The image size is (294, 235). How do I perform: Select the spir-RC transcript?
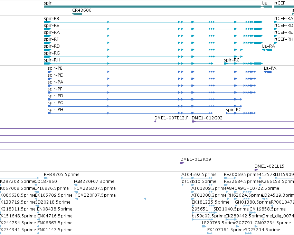click(x=243, y=63)
